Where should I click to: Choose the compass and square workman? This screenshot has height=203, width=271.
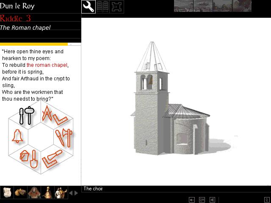(55, 115)
